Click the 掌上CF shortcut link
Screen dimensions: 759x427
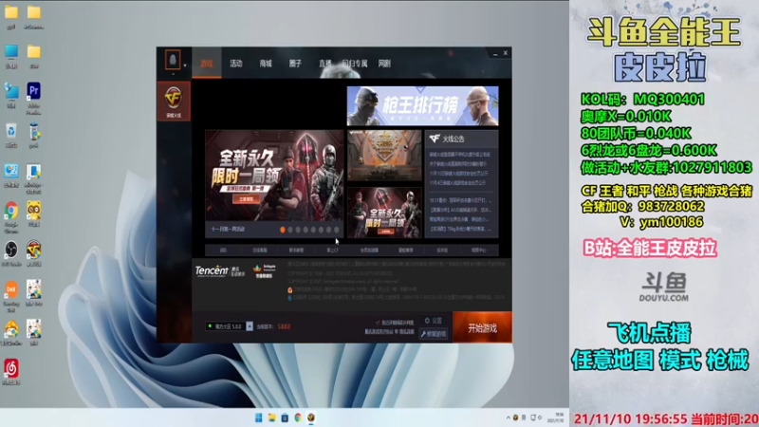pyautogui.click(x=333, y=251)
